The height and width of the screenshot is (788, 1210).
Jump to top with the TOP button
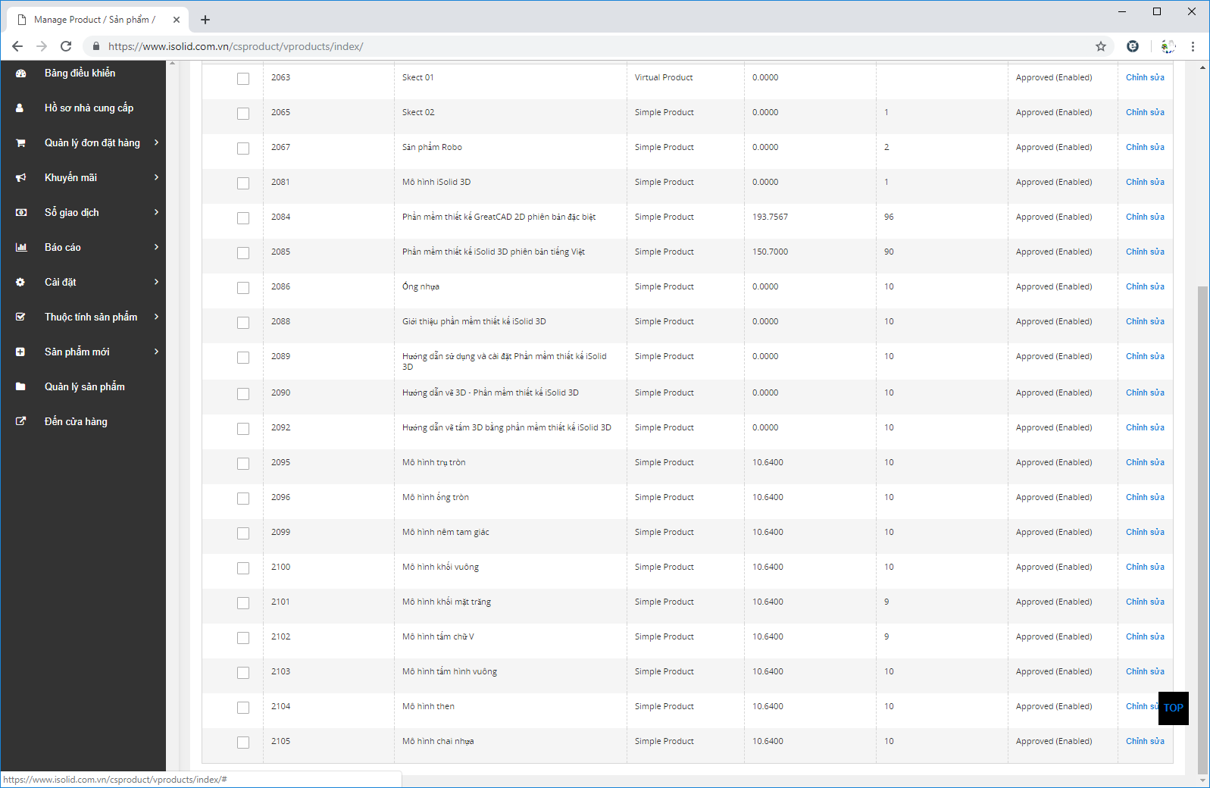(x=1173, y=708)
